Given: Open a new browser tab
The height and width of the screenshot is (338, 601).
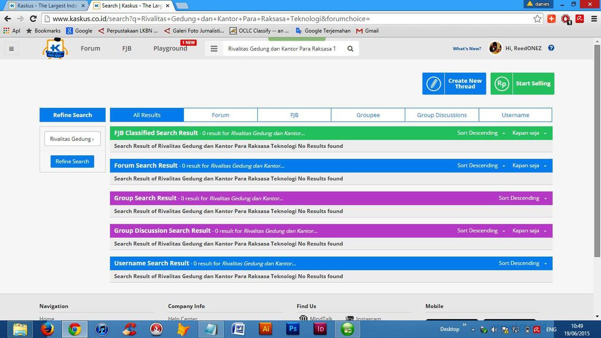Looking at the screenshot, I should tap(182, 6).
